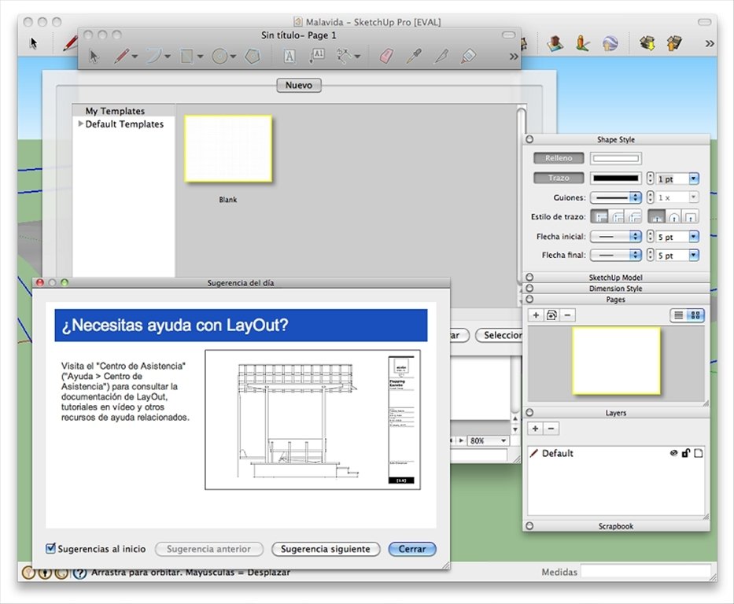
Task: Pick the Arc tool in LayOut toolbar
Action: [153, 57]
